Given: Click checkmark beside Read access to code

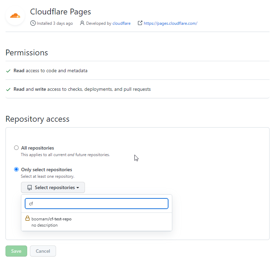Looking at the screenshot, I should [x=8, y=71].
